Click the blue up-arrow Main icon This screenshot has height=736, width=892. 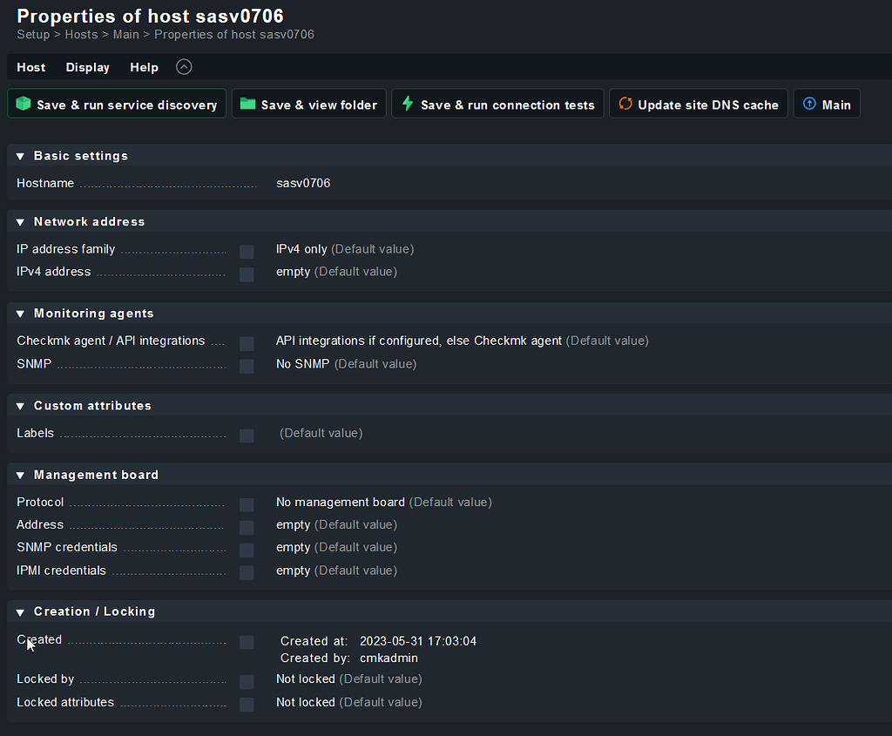808,104
